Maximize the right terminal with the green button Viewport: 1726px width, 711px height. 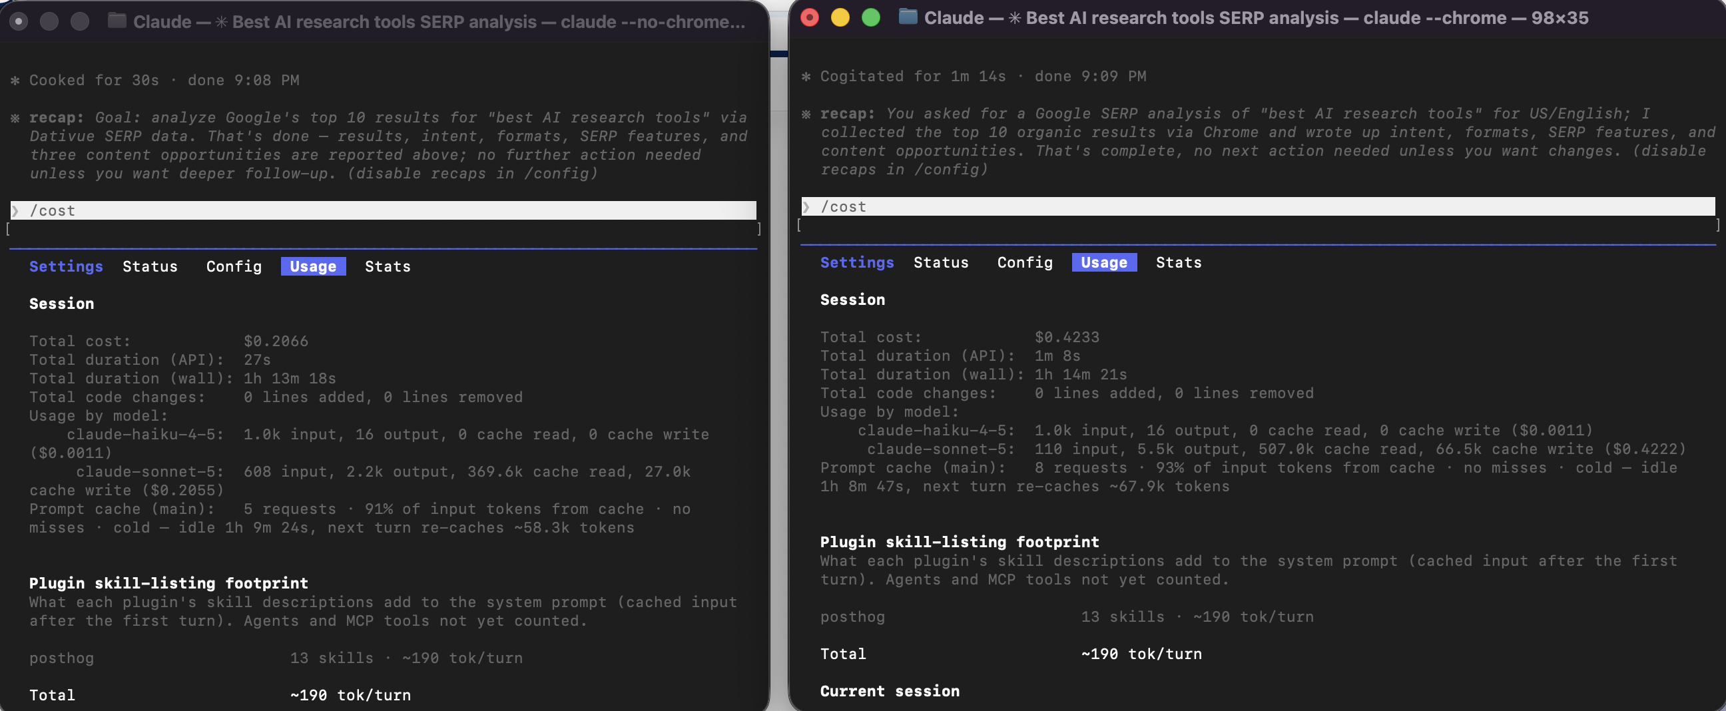[870, 17]
